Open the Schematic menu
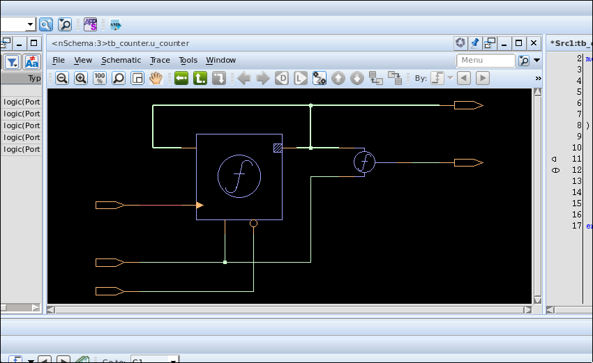593x363 pixels. 121,60
